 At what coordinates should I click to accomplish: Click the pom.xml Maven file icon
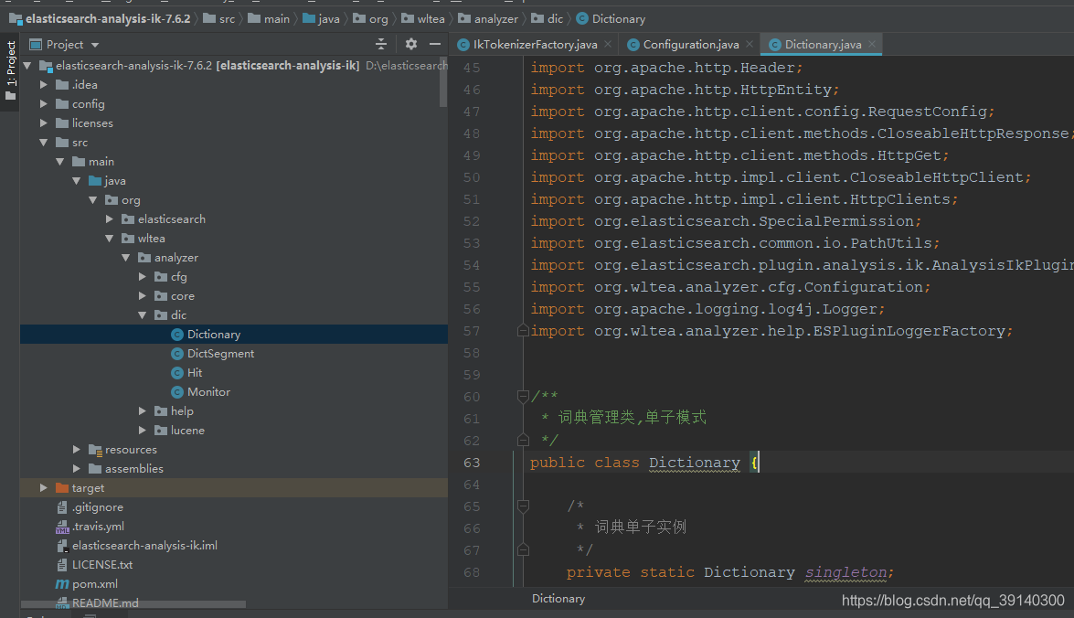tap(62, 584)
